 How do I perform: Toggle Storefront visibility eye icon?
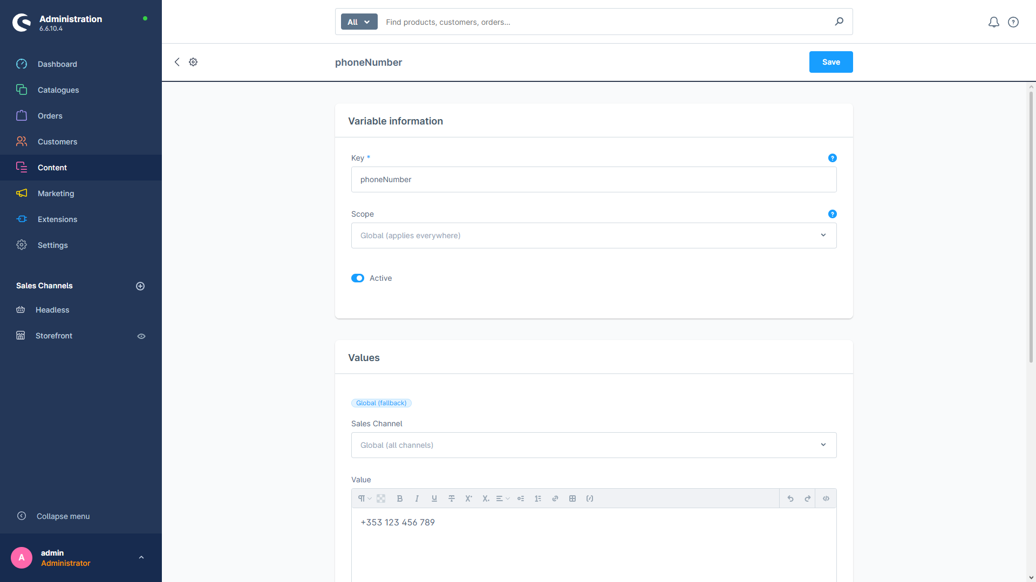pos(141,336)
